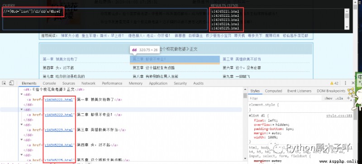The image size is (362, 164).
Task: Open the Network tab
Action: [x=88, y=83]
